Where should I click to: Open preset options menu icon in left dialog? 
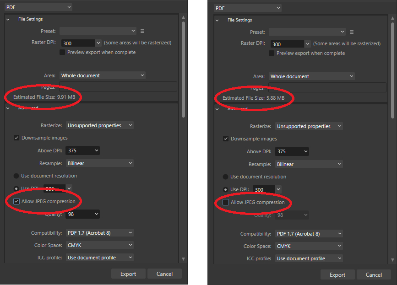click(142, 31)
